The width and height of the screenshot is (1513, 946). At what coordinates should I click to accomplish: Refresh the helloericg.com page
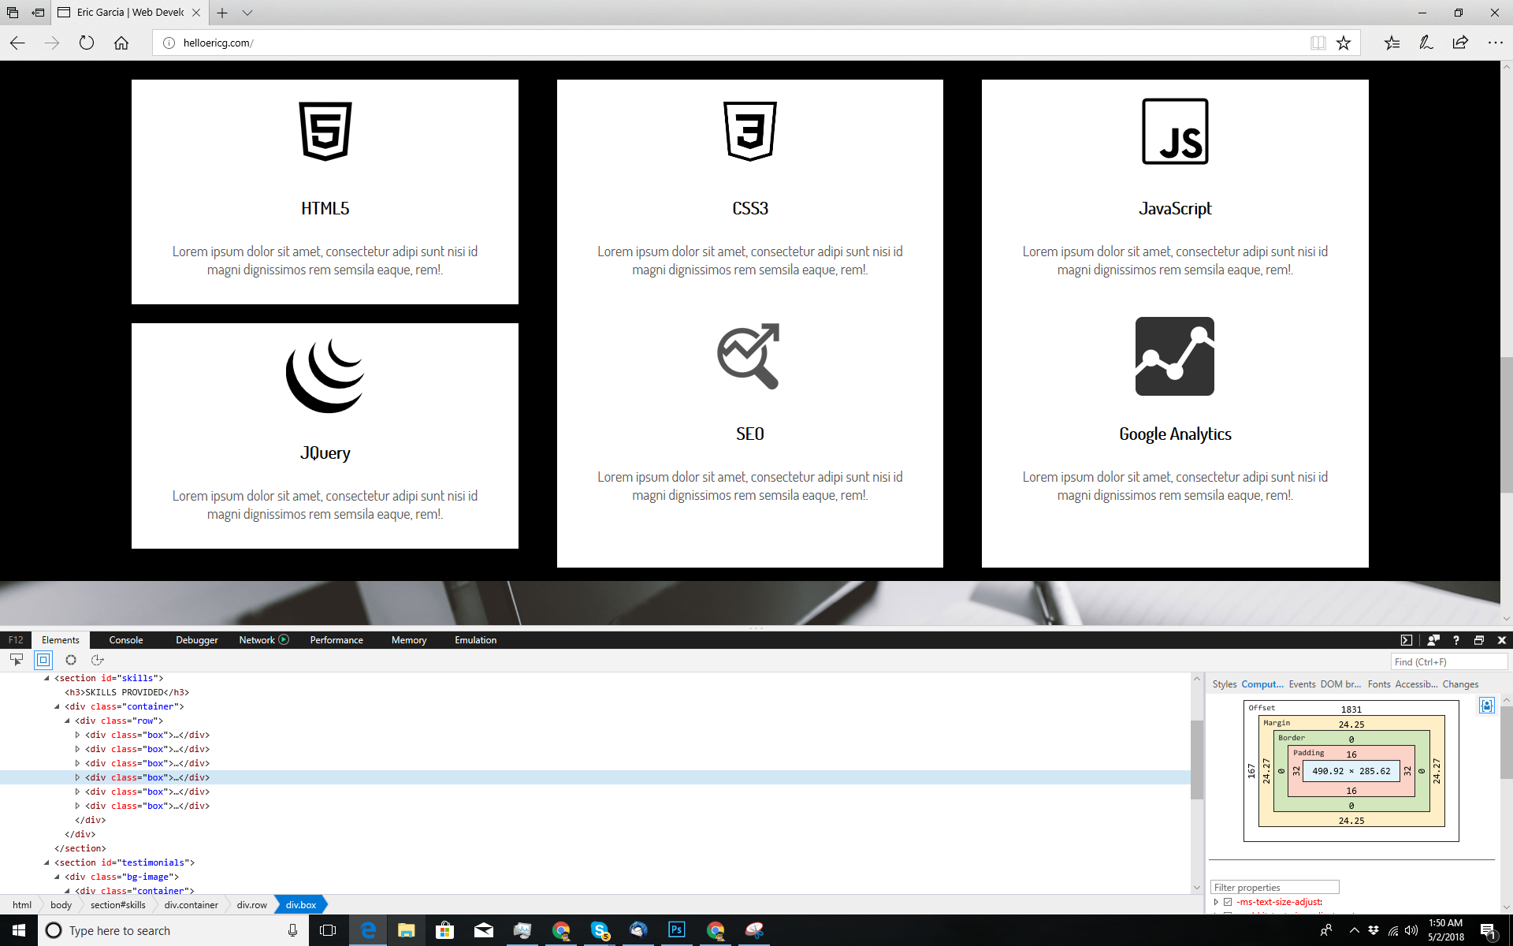pyautogui.click(x=87, y=43)
